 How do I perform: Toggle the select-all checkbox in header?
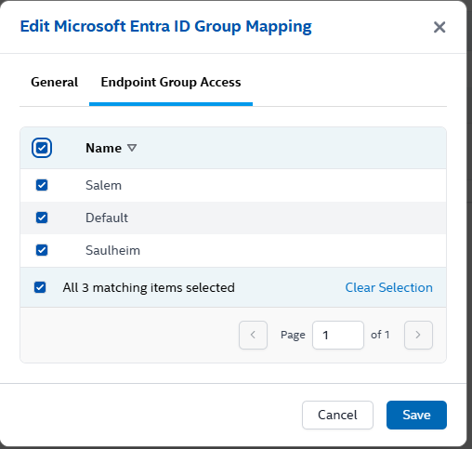click(x=42, y=148)
